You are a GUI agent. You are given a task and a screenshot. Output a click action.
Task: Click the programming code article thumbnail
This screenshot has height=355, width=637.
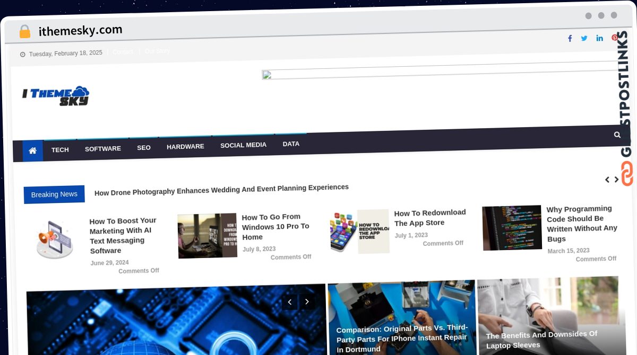[x=512, y=228]
